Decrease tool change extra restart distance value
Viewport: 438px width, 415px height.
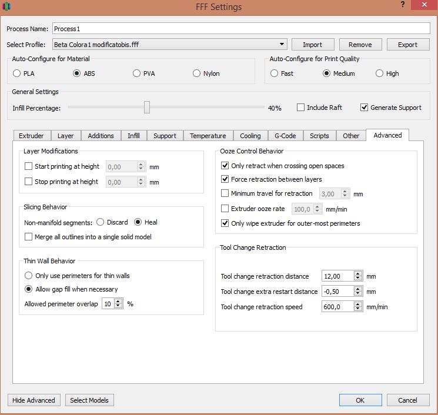358,294
